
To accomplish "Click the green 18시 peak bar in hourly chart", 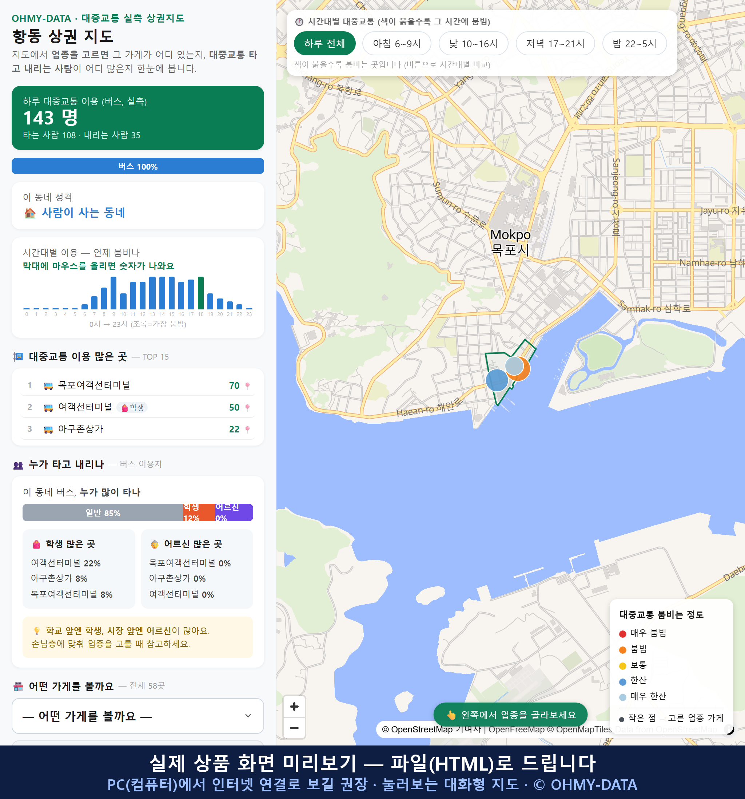I will tap(201, 293).
